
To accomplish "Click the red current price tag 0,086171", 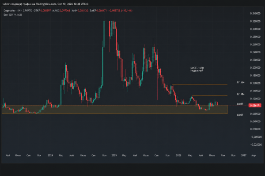I will point(255,106).
